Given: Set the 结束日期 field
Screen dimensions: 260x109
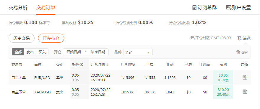Looking at the screenshot, I should 98,52.
